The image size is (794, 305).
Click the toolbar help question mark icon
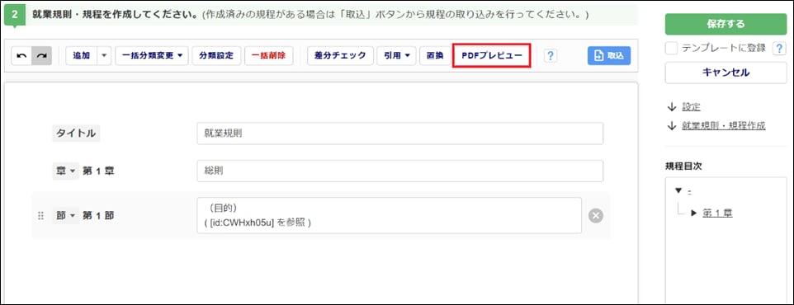click(551, 55)
